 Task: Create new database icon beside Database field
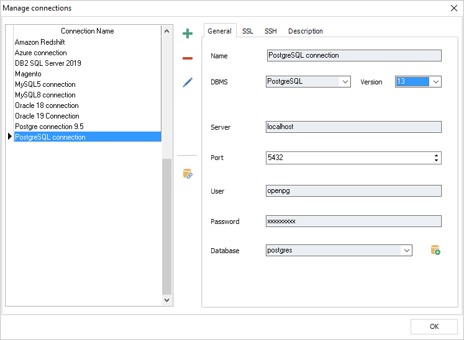tap(435, 250)
